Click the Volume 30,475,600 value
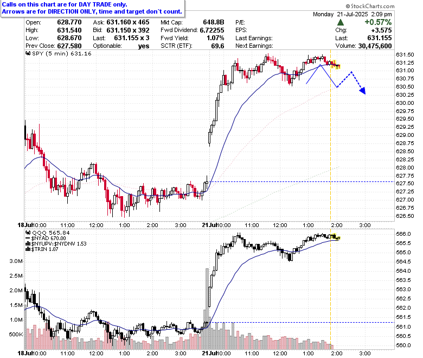The width and height of the screenshot is (423, 358). coord(375,46)
